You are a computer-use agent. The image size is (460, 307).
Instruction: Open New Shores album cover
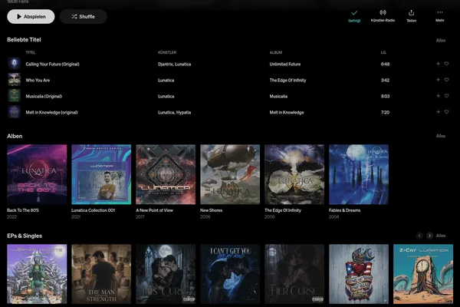click(230, 174)
